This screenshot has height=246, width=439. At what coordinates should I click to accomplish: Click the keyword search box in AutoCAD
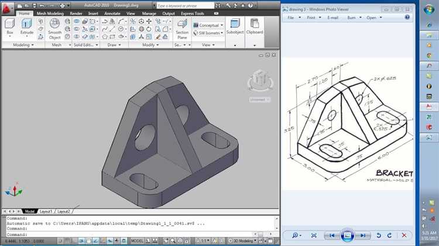(x=185, y=6)
